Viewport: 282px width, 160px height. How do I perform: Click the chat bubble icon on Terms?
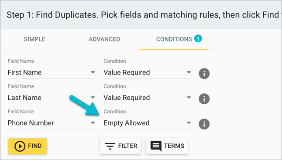pos(156,146)
